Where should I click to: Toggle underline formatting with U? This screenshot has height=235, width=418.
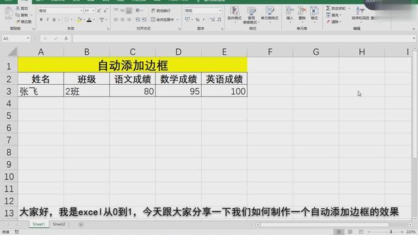click(x=54, y=20)
